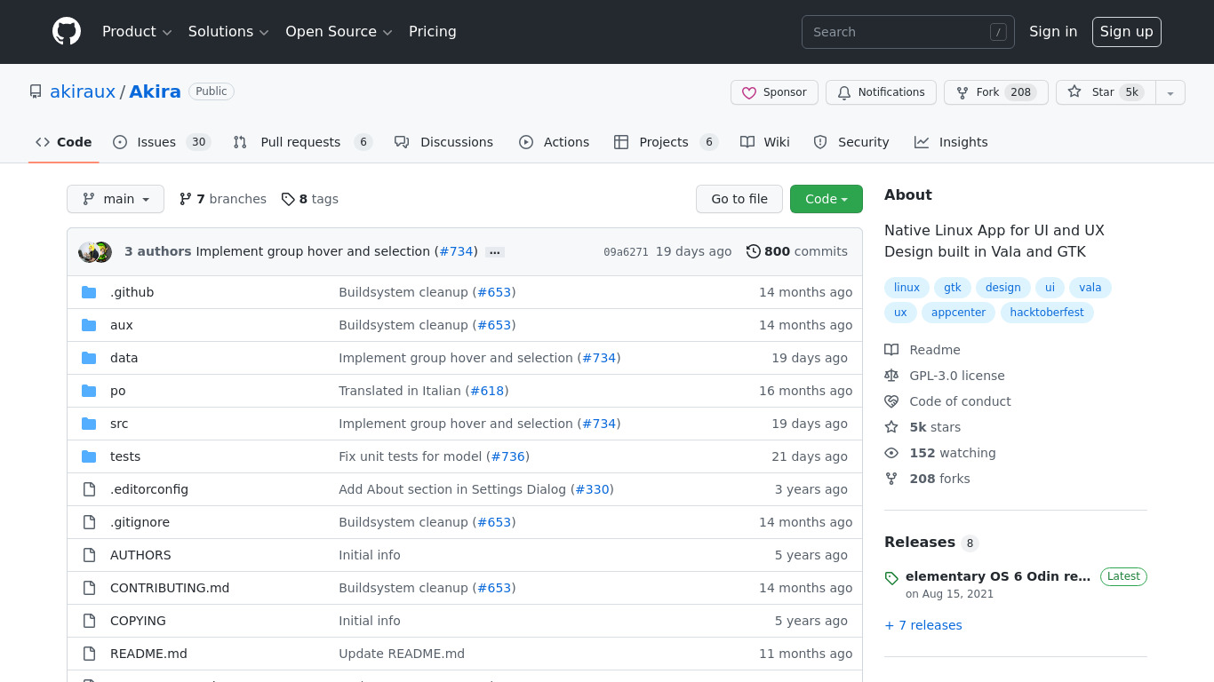Click the eye icon next to 152 watching
The image size is (1214, 682).
(891, 453)
